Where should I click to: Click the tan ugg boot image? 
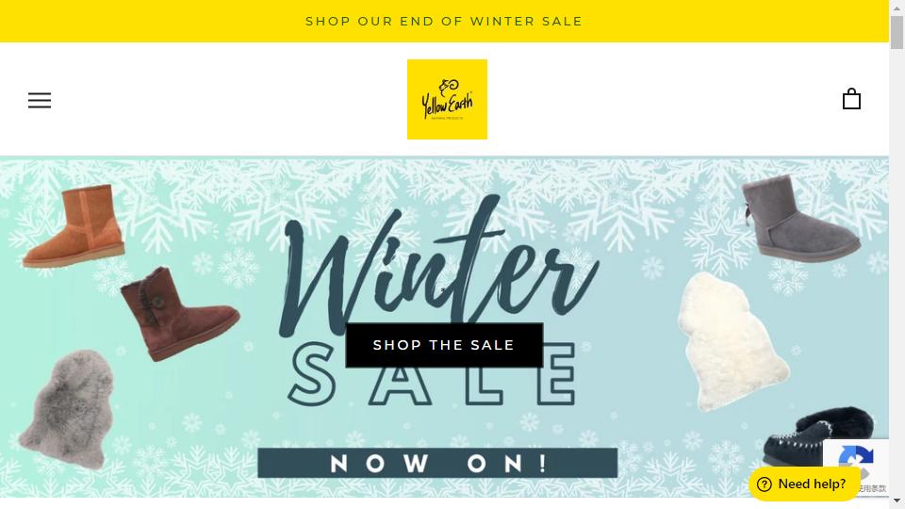pos(74,225)
